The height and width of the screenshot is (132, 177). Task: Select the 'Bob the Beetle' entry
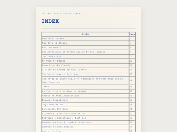[x=85, y=48]
